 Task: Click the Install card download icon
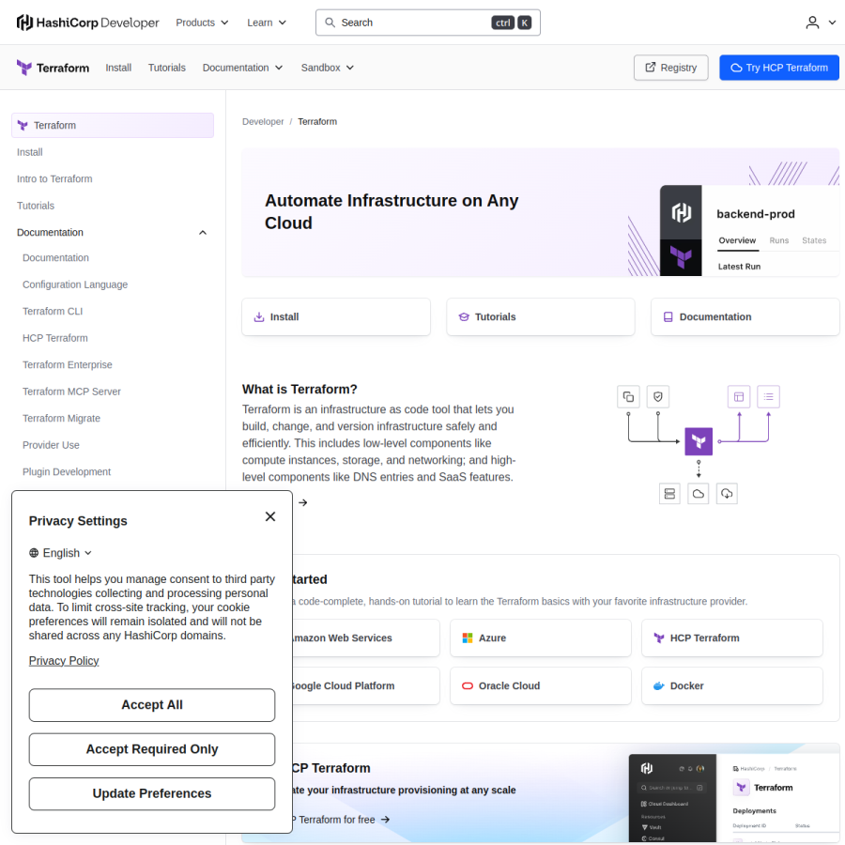[259, 317]
